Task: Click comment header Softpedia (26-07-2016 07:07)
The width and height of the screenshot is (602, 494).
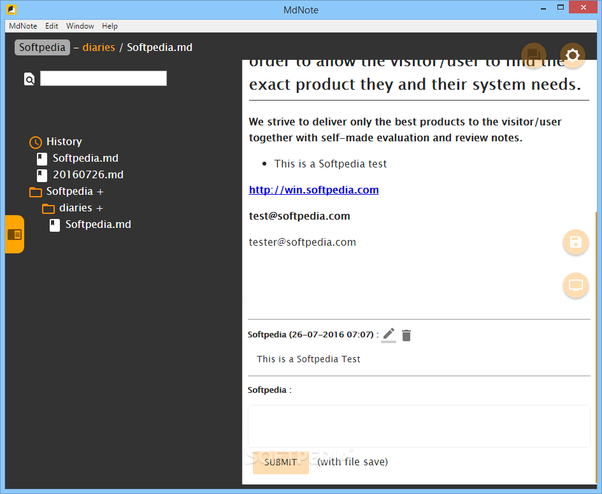Action: click(311, 334)
